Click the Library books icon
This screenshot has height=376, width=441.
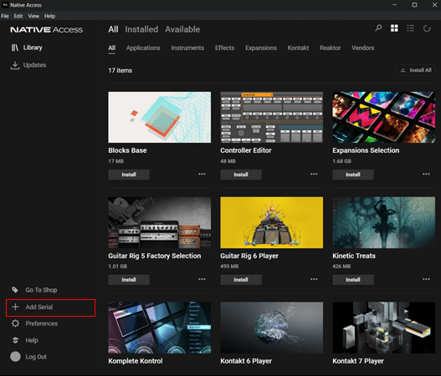point(14,48)
